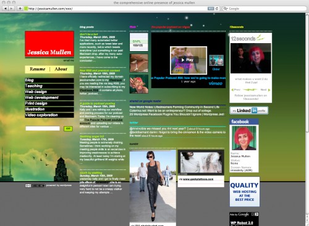The width and height of the screenshot is (309, 226).
Task: Click the Older video thumbnail
Action: click(216, 60)
